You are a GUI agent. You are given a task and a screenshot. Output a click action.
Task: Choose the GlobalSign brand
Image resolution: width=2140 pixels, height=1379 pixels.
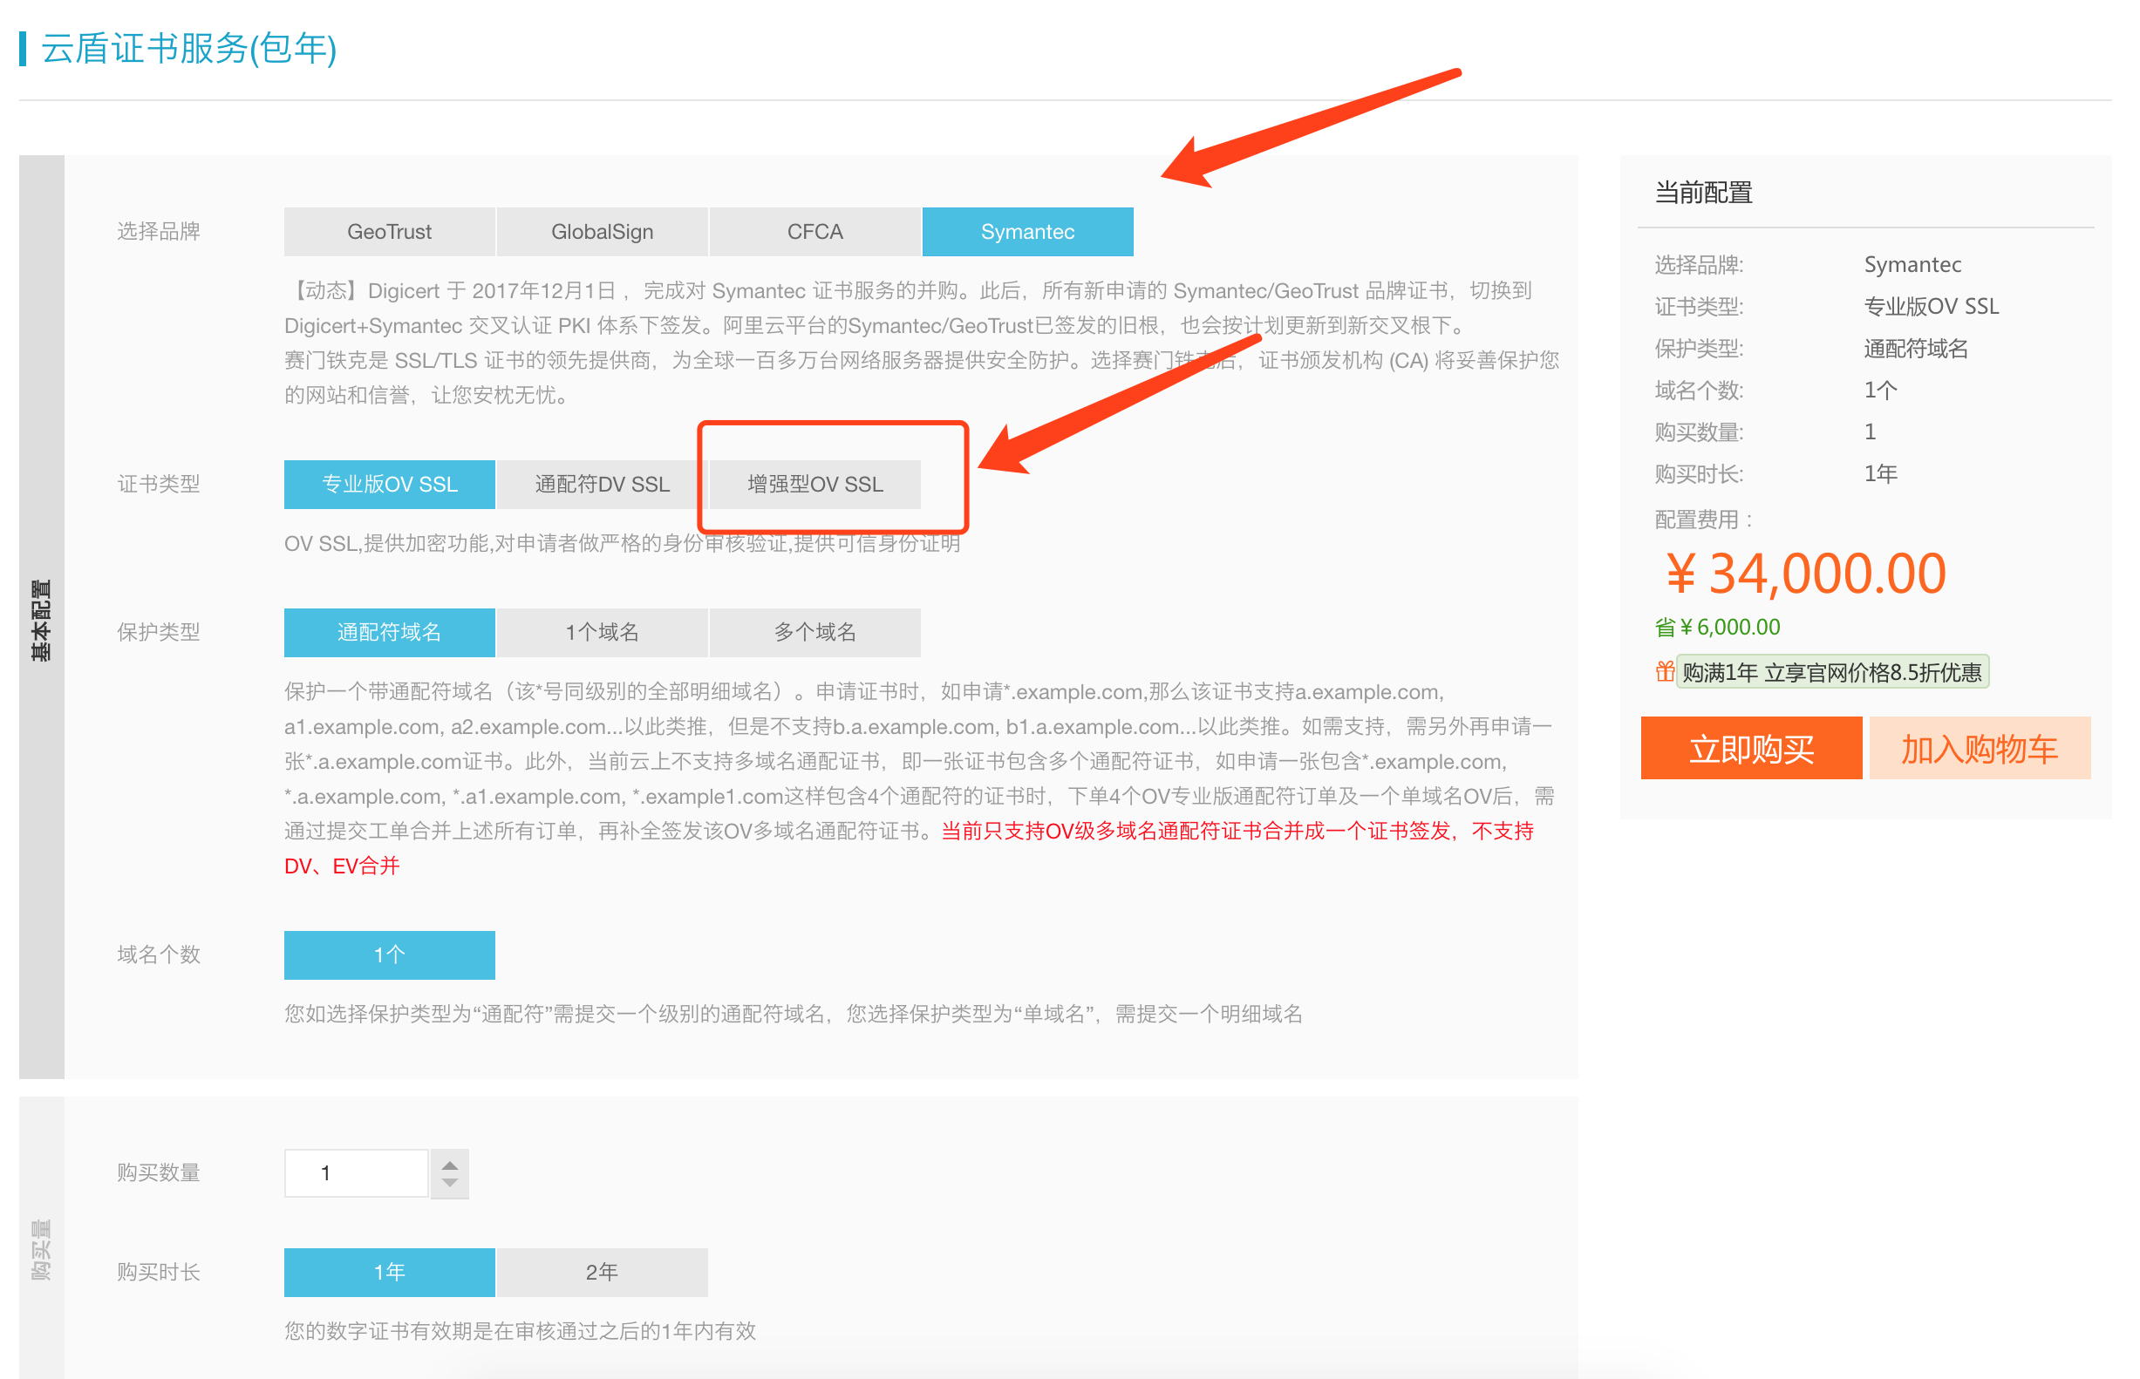coord(601,232)
